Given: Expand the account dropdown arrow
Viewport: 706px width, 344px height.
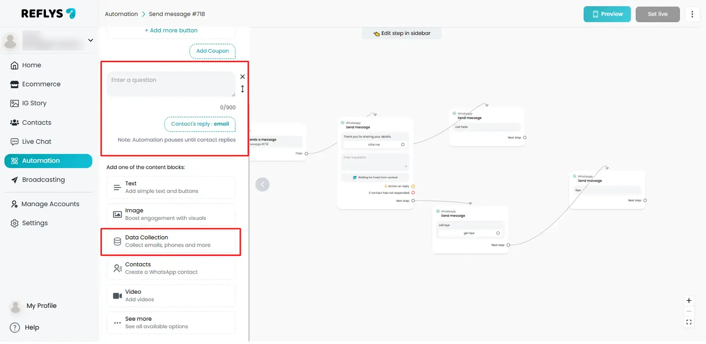Looking at the screenshot, I should click(91, 40).
